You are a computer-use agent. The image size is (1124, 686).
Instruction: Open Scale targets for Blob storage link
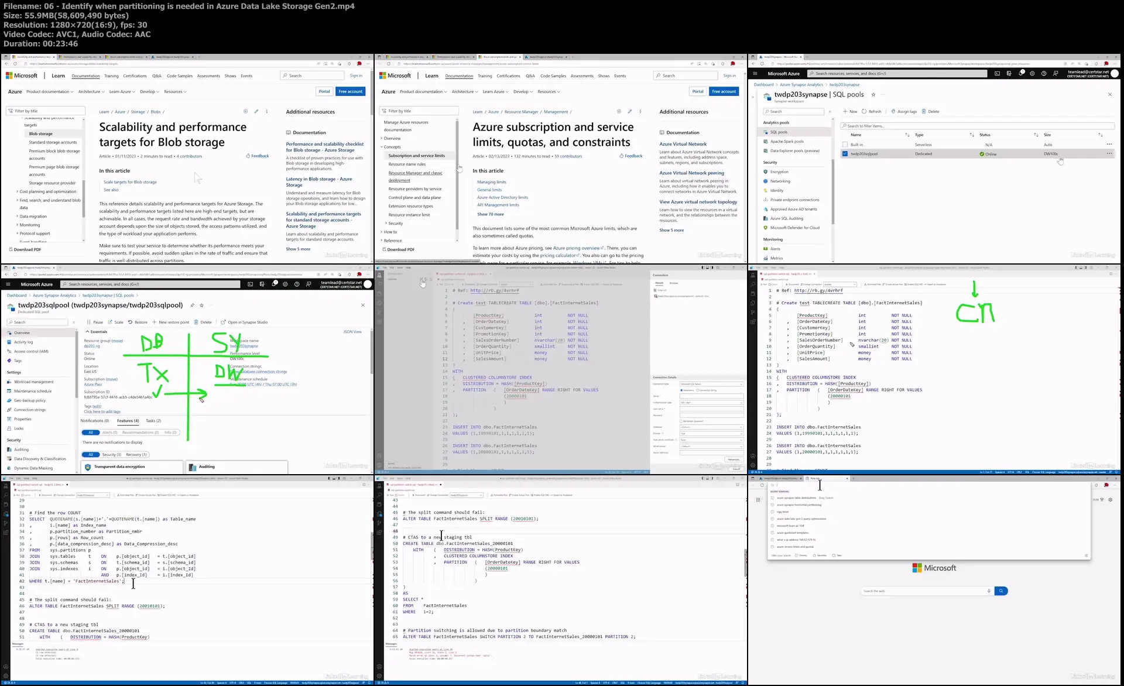(130, 182)
